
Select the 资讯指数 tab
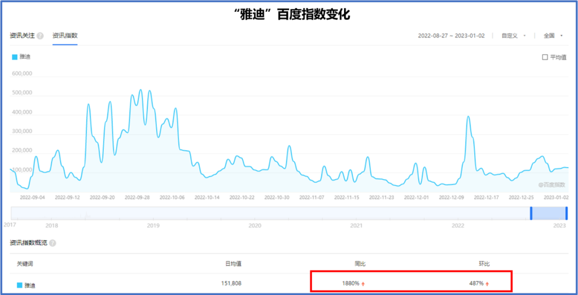point(65,36)
